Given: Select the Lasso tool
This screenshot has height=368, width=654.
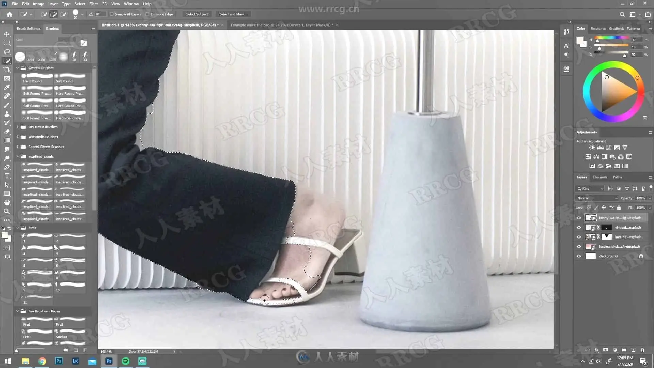Looking at the screenshot, I should tap(7, 52).
